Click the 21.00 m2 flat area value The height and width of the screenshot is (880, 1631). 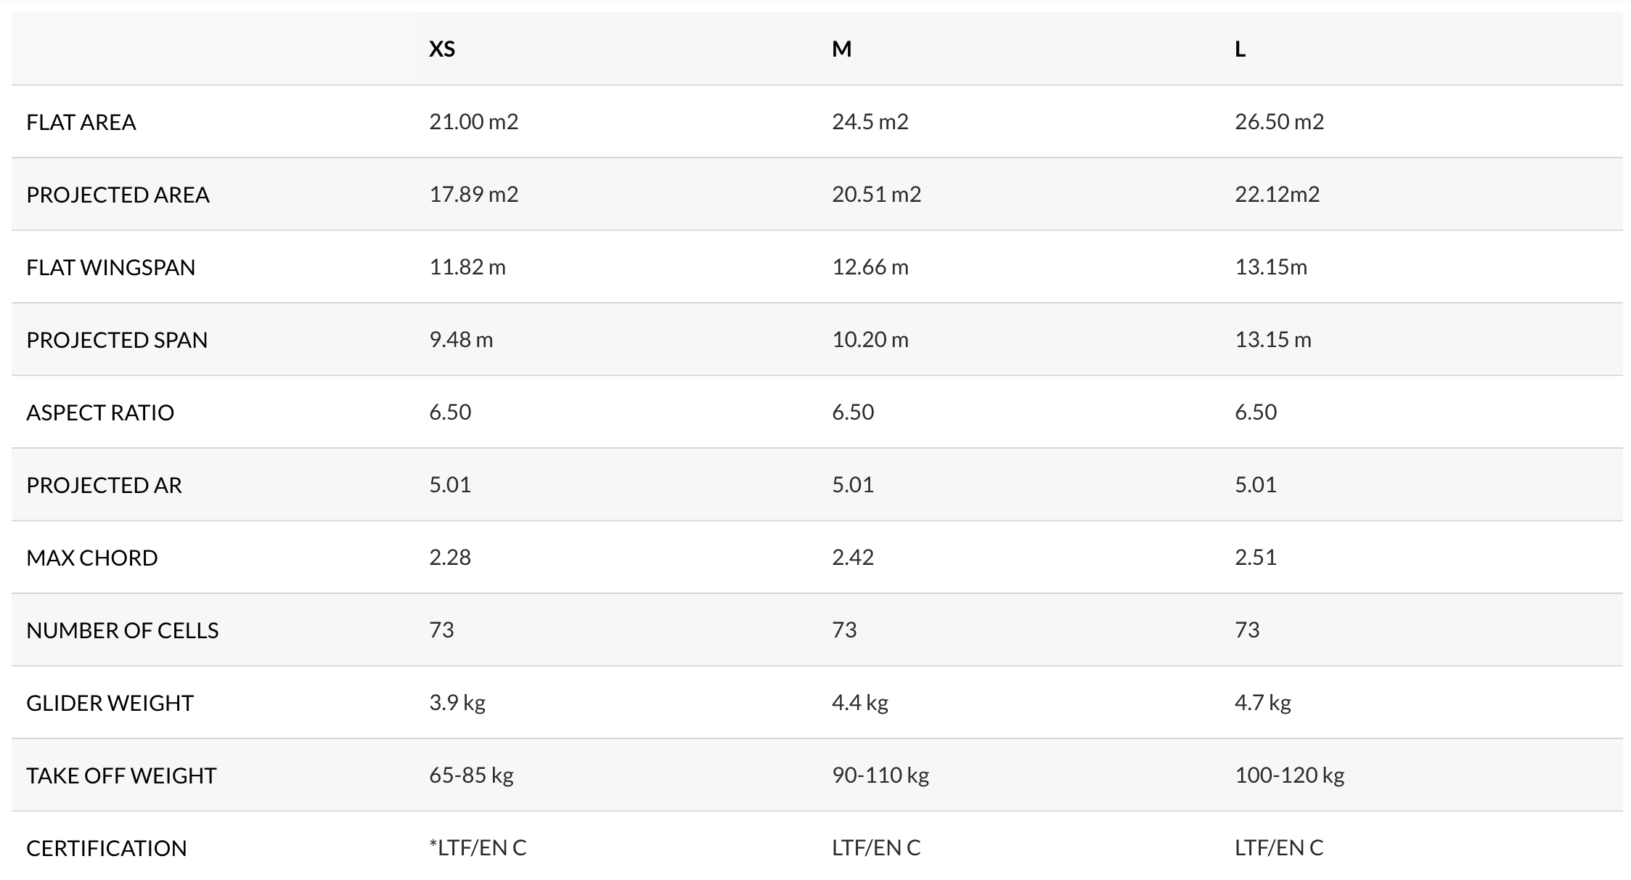point(473,121)
